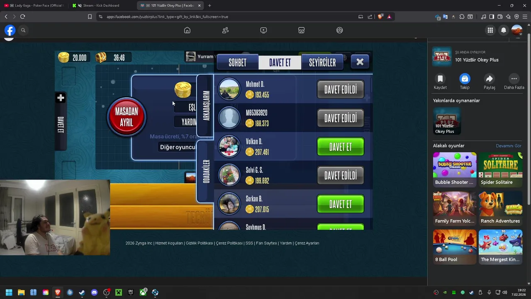Open the Facebook notifications bell
The image size is (531, 299).
pos(504,30)
